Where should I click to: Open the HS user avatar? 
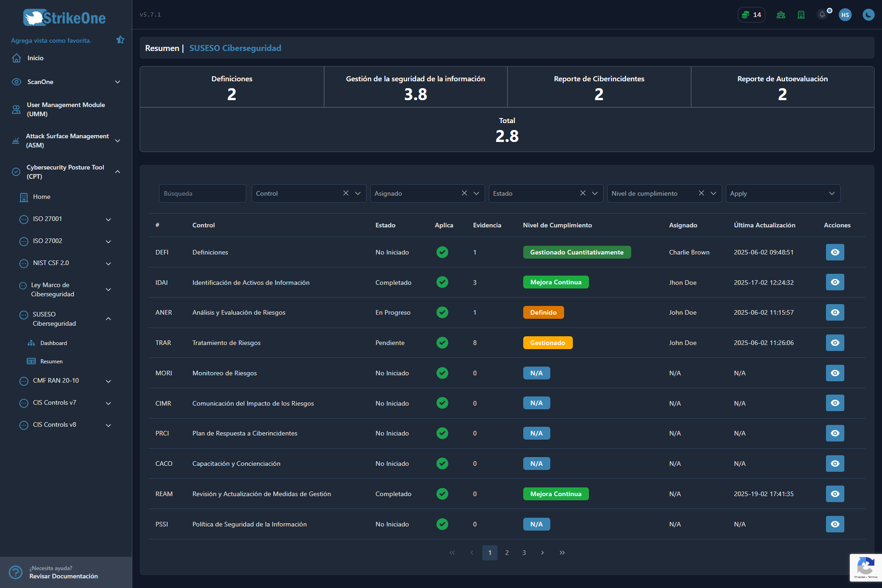point(845,15)
